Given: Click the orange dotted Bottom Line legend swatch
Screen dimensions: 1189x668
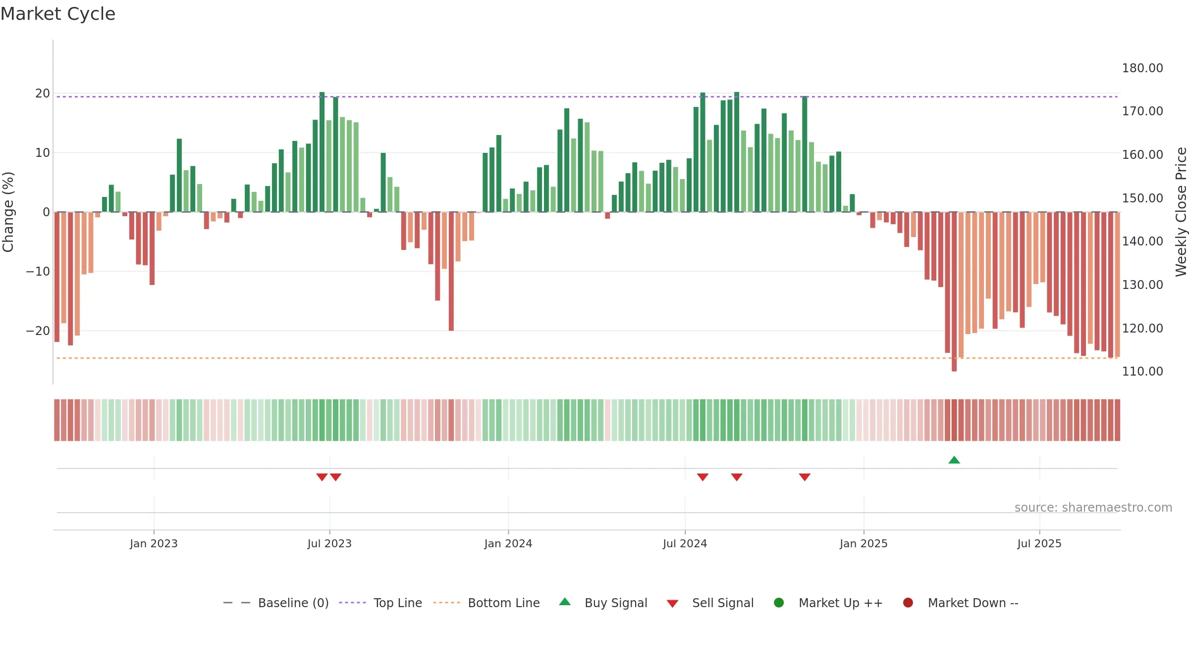Looking at the screenshot, I should [x=446, y=603].
